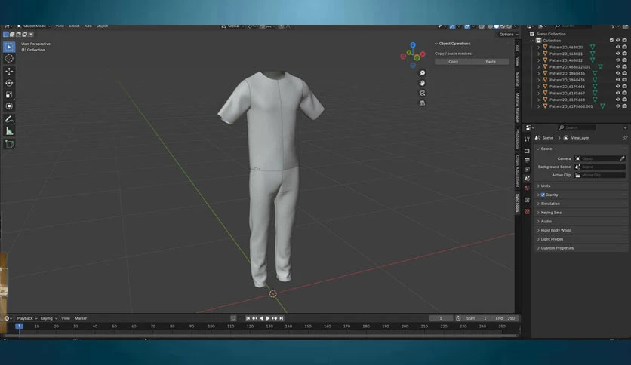Jump to the timeline start frame
The width and height of the screenshot is (631, 365).
tap(248, 318)
